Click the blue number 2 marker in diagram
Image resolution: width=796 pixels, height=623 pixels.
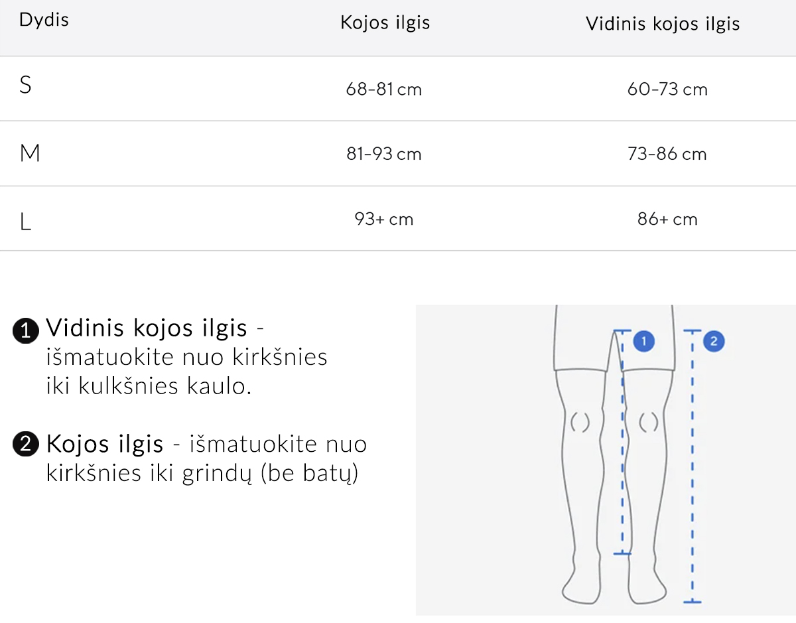pyautogui.click(x=714, y=342)
